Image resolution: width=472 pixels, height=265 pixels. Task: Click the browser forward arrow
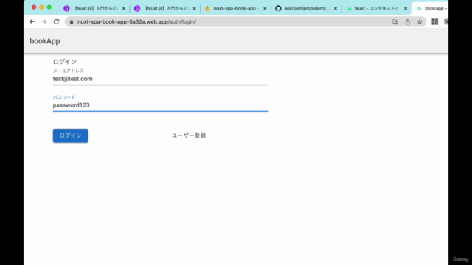point(44,21)
